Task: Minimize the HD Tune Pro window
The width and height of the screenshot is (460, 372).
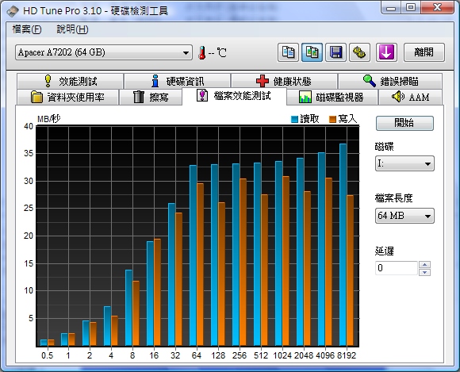Action: (x=391, y=8)
